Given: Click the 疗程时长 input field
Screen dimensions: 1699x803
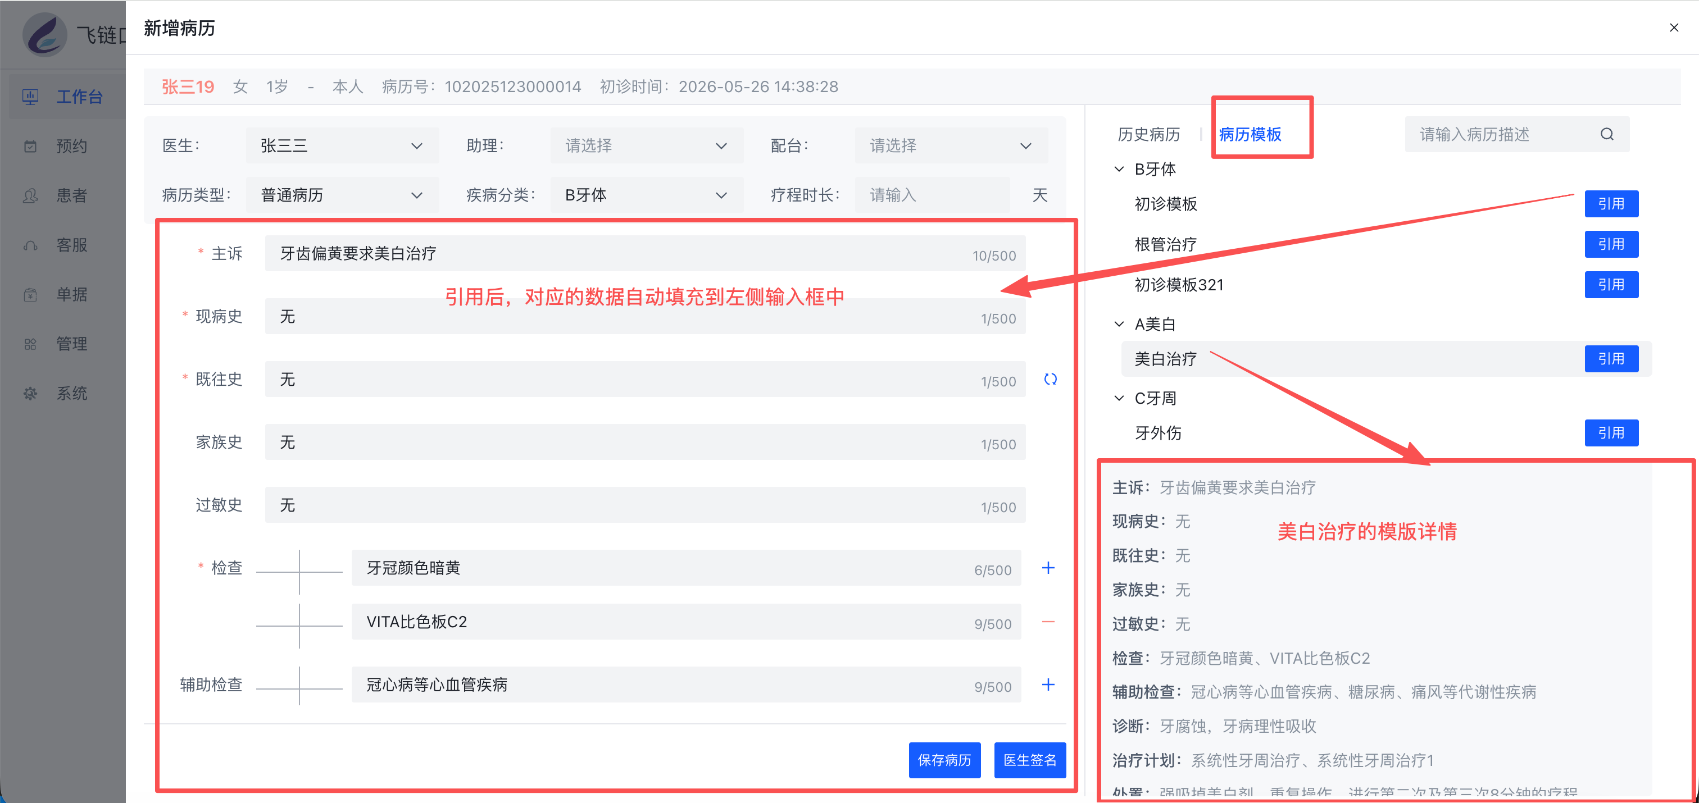Looking at the screenshot, I should (x=932, y=195).
